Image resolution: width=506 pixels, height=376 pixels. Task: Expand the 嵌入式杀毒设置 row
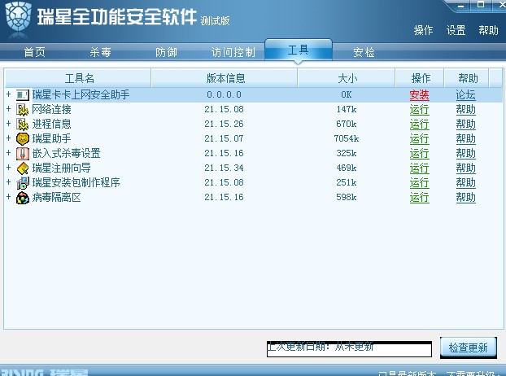point(9,153)
